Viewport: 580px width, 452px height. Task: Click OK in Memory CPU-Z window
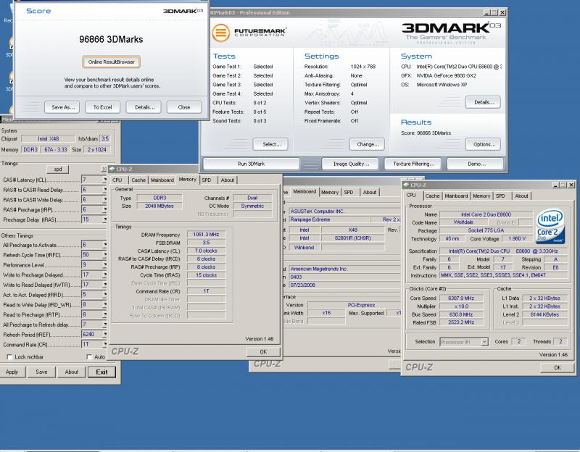point(263,352)
